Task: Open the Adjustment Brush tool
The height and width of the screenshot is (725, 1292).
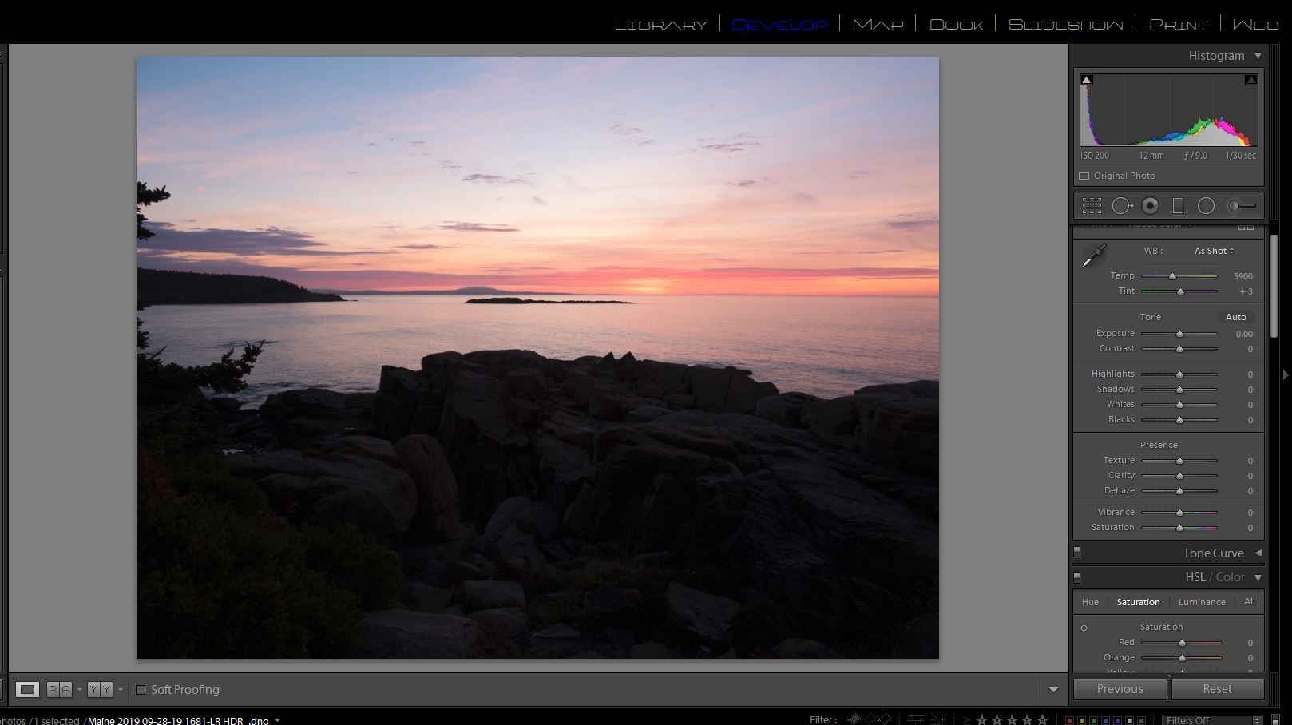Action: 1242,206
